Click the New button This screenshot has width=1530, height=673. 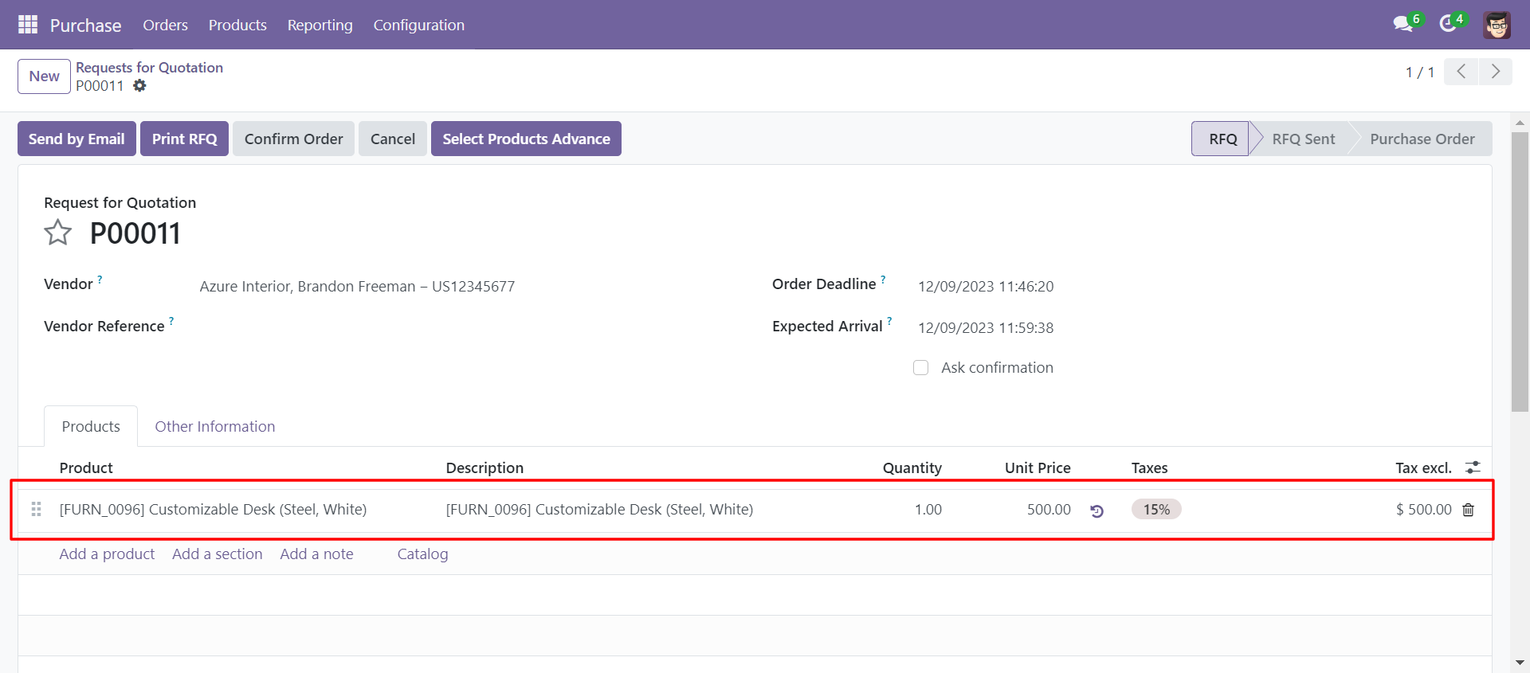click(x=44, y=76)
